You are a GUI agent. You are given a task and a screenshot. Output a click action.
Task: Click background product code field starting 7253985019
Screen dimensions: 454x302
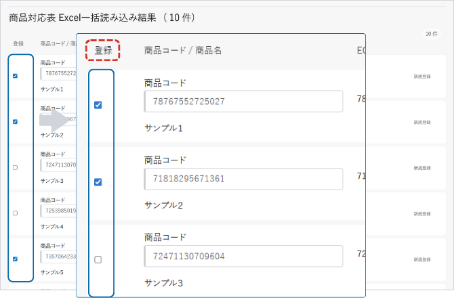click(58, 211)
